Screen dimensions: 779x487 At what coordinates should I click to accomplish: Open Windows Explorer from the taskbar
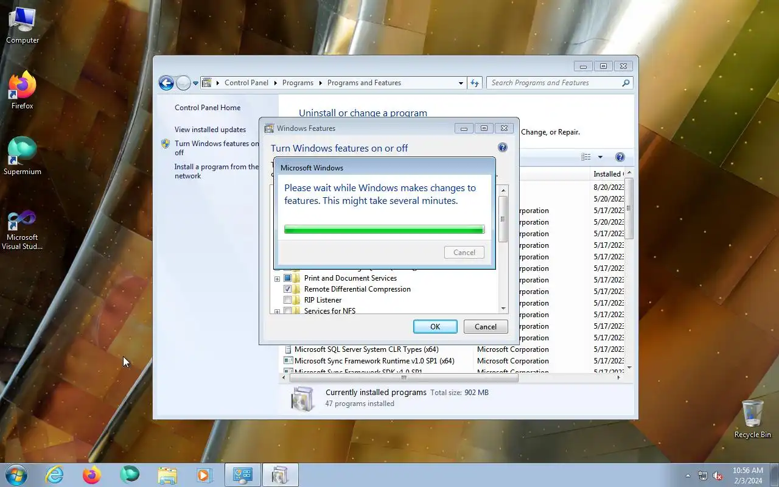tap(167, 475)
